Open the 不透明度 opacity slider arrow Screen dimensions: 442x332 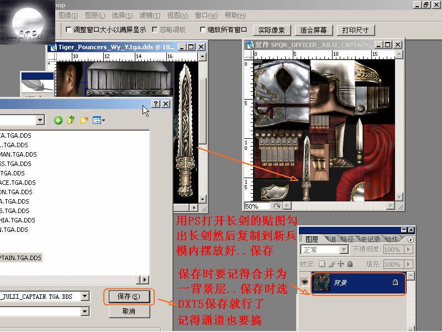[x=408, y=250]
